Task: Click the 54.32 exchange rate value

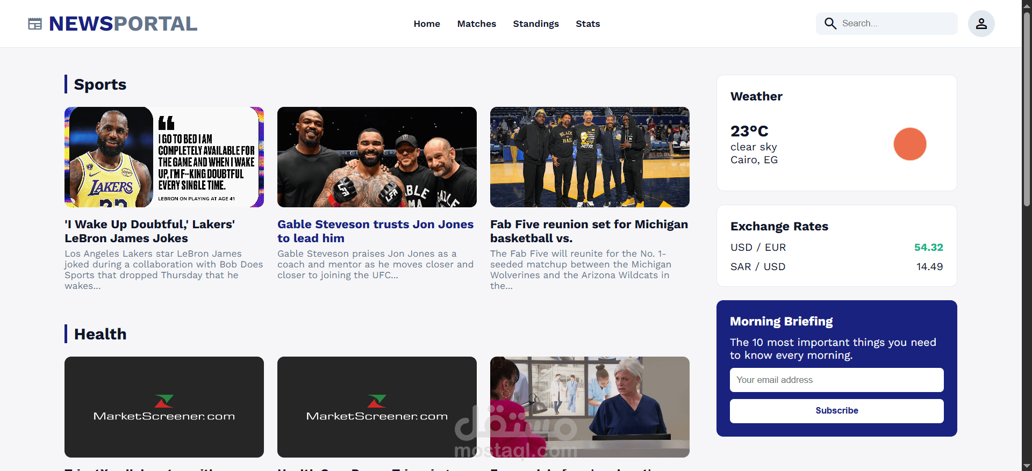Action: [929, 248]
